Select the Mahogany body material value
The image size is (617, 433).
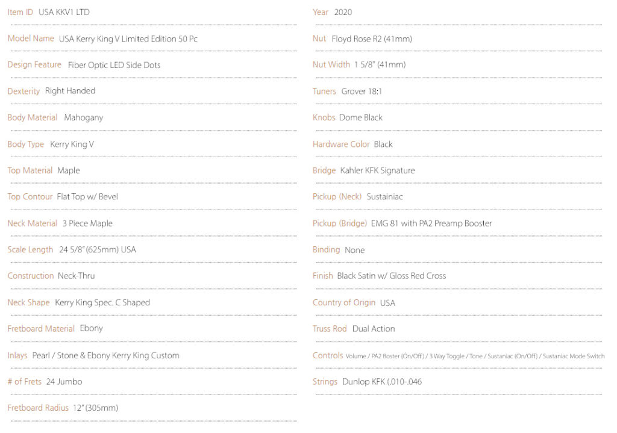[x=83, y=118]
